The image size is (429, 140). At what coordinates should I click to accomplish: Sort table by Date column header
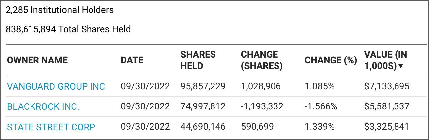(132, 60)
